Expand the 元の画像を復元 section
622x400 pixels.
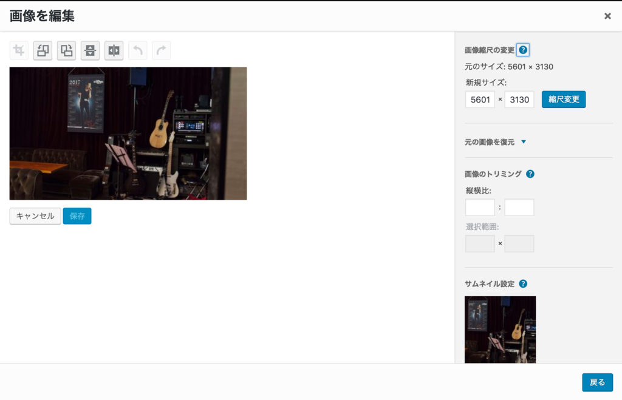point(494,141)
